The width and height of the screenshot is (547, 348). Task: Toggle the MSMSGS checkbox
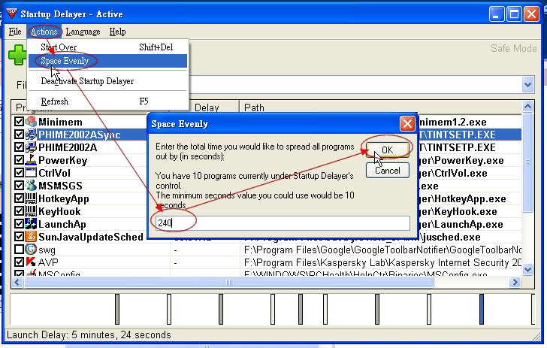tap(20, 186)
